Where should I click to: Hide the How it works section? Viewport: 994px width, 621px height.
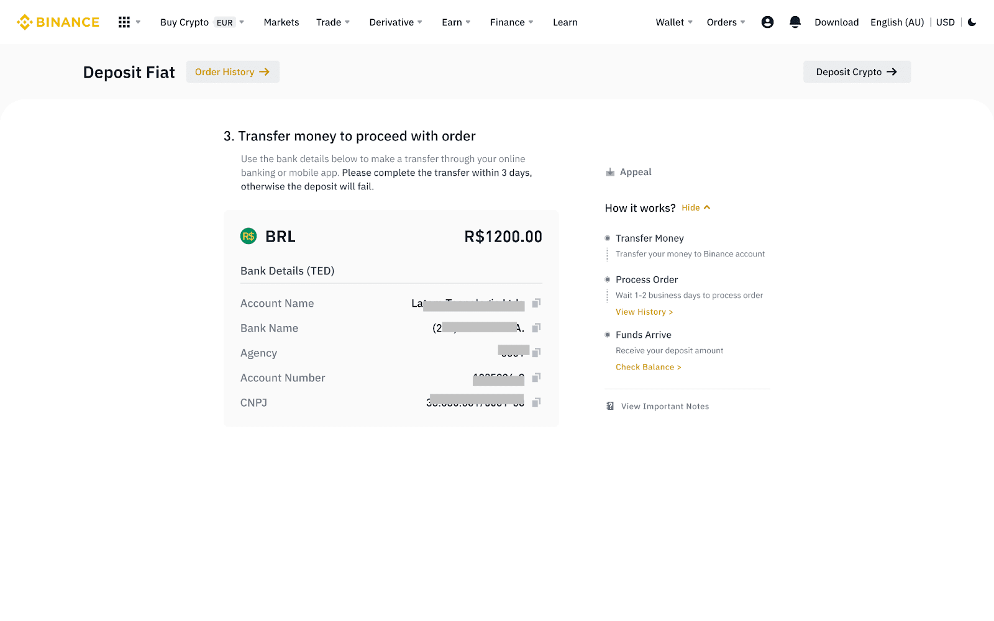click(695, 208)
